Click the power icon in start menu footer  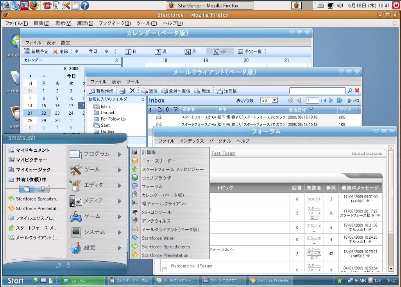[68, 265]
